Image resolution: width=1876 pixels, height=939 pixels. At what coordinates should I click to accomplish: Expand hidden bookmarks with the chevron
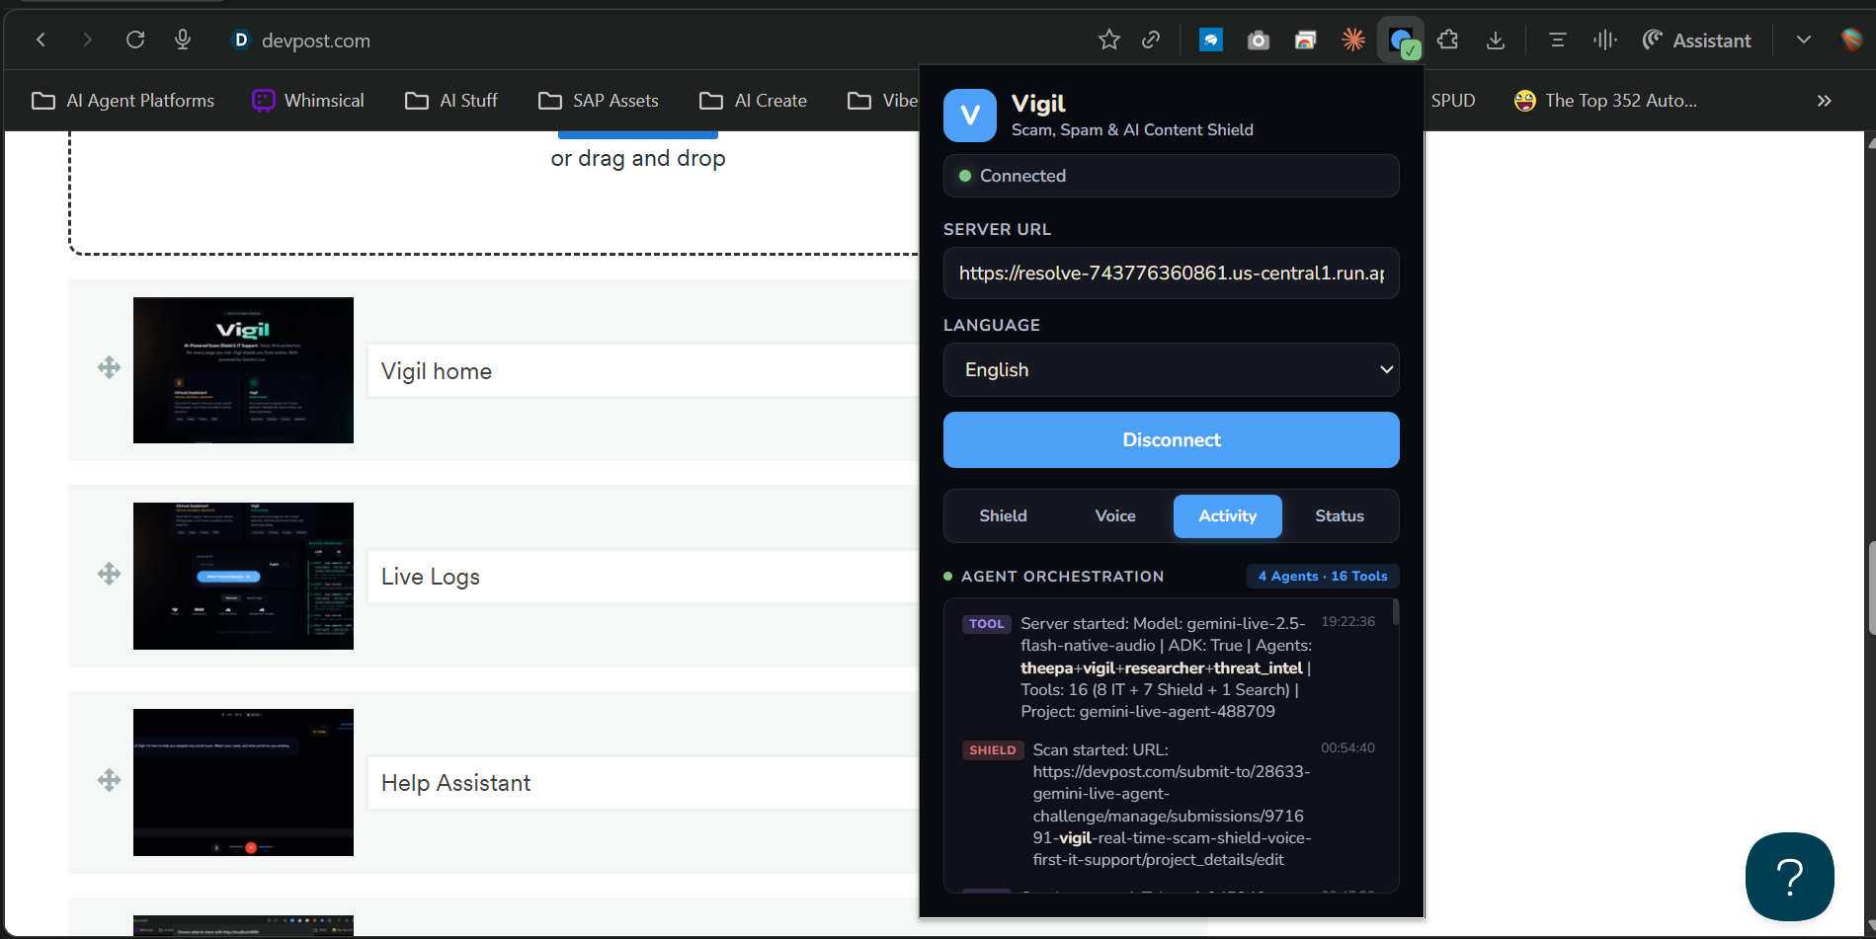coord(1824,100)
